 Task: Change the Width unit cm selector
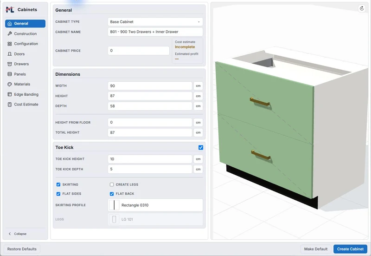click(198, 86)
